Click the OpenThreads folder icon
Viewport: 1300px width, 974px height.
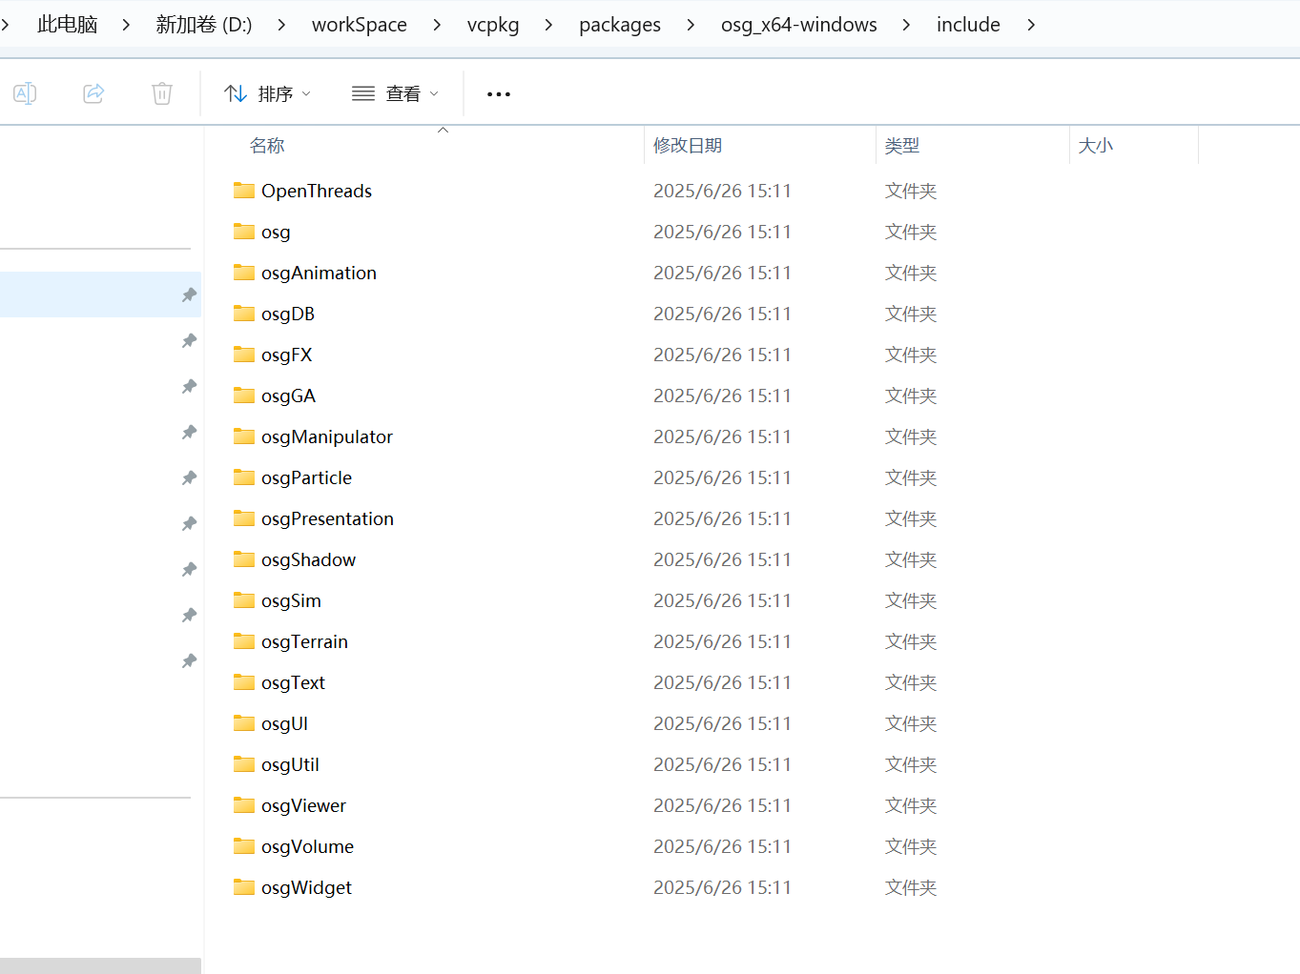pos(244,191)
